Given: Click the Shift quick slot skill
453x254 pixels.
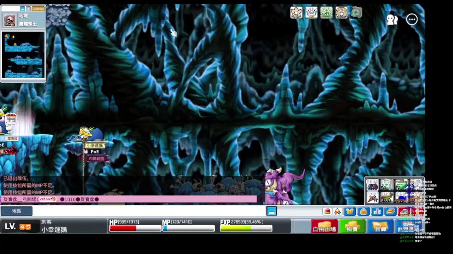Looking at the screenshot, I should (x=372, y=185).
